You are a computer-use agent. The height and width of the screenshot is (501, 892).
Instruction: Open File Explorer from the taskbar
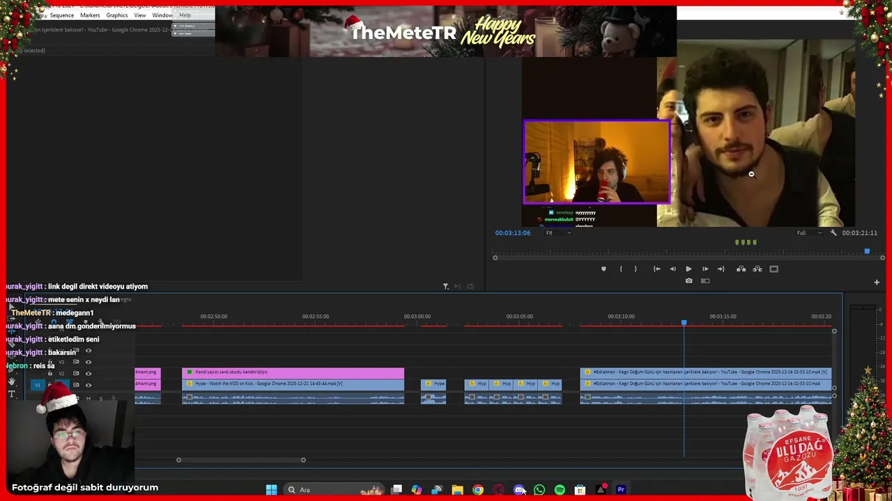pos(457,490)
